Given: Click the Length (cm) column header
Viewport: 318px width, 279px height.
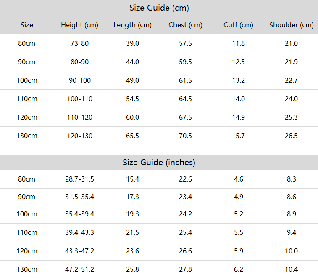Looking at the screenshot, I should tap(132, 25).
